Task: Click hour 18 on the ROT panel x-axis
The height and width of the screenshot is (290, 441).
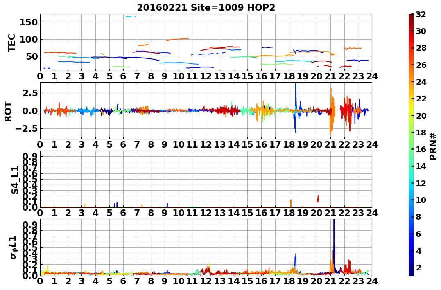Action: pyautogui.click(x=289, y=144)
